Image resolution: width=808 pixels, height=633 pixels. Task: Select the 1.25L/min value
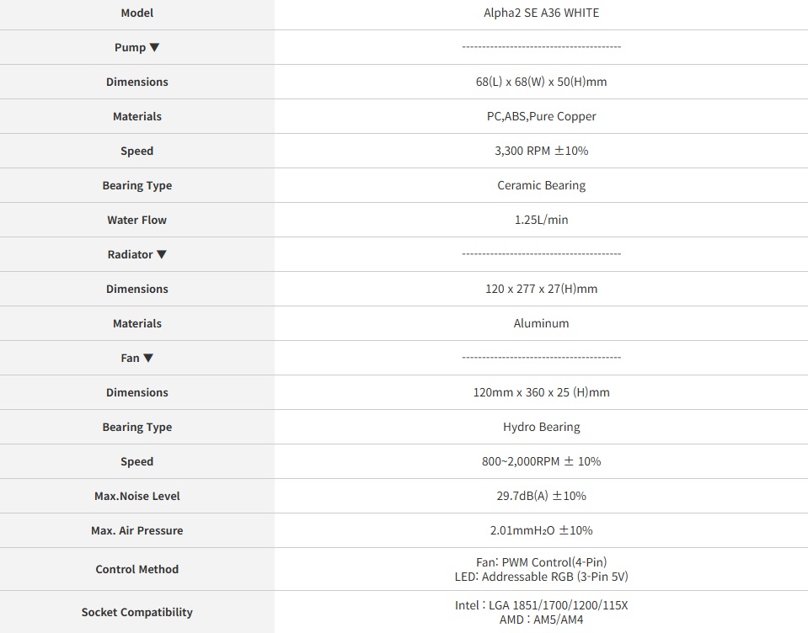(542, 221)
